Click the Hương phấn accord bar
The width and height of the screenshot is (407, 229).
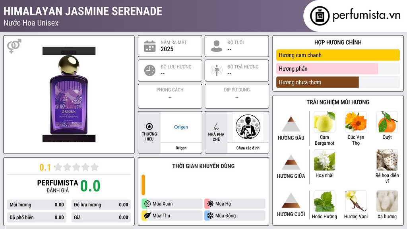click(x=338, y=68)
